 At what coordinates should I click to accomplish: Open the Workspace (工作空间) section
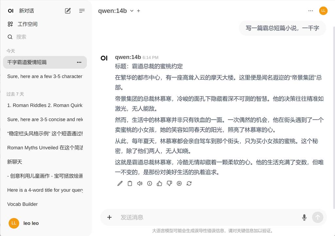click(27, 24)
